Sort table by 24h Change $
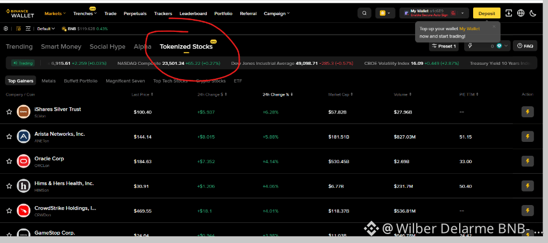 212,94
